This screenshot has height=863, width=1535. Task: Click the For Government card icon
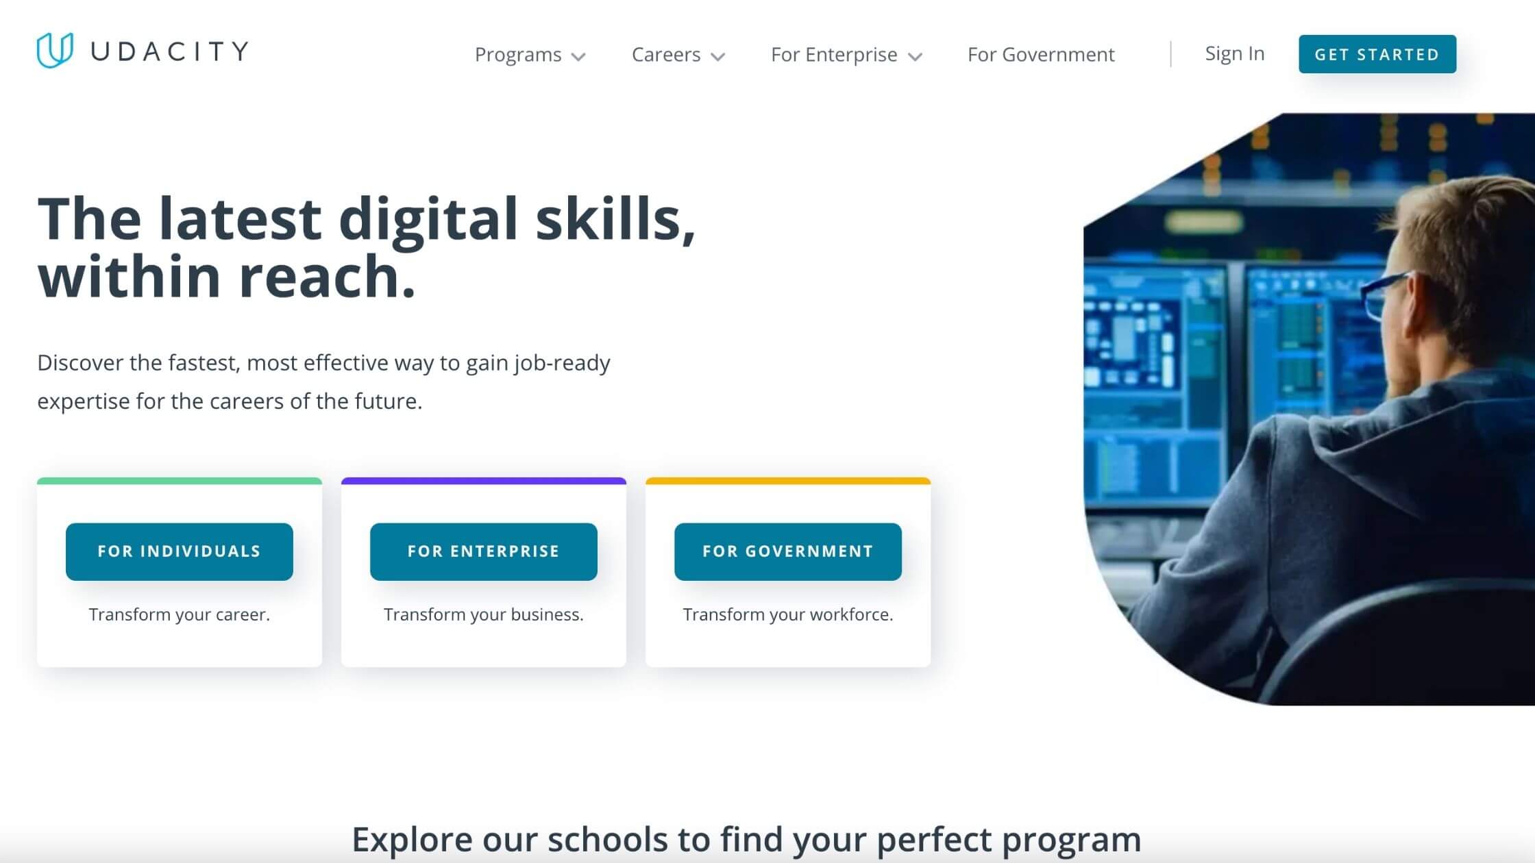pyautogui.click(x=787, y=551)
